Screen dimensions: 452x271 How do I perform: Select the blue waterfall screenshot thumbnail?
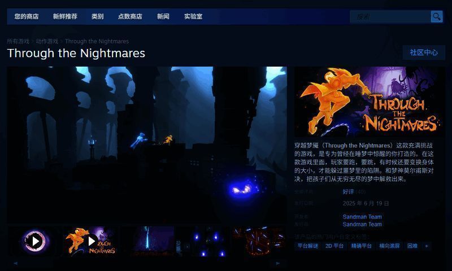coord(147,241)
